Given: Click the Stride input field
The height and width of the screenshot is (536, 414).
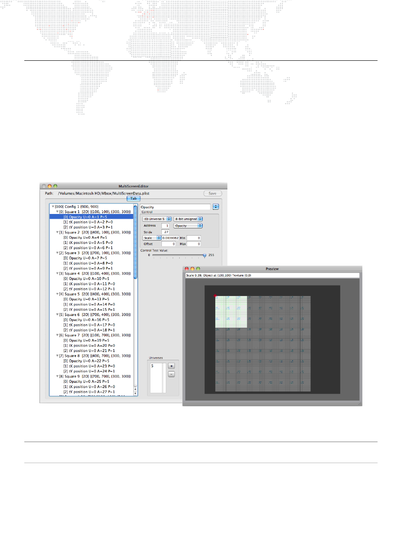Looking at the screenshot, I should (165, 232).
